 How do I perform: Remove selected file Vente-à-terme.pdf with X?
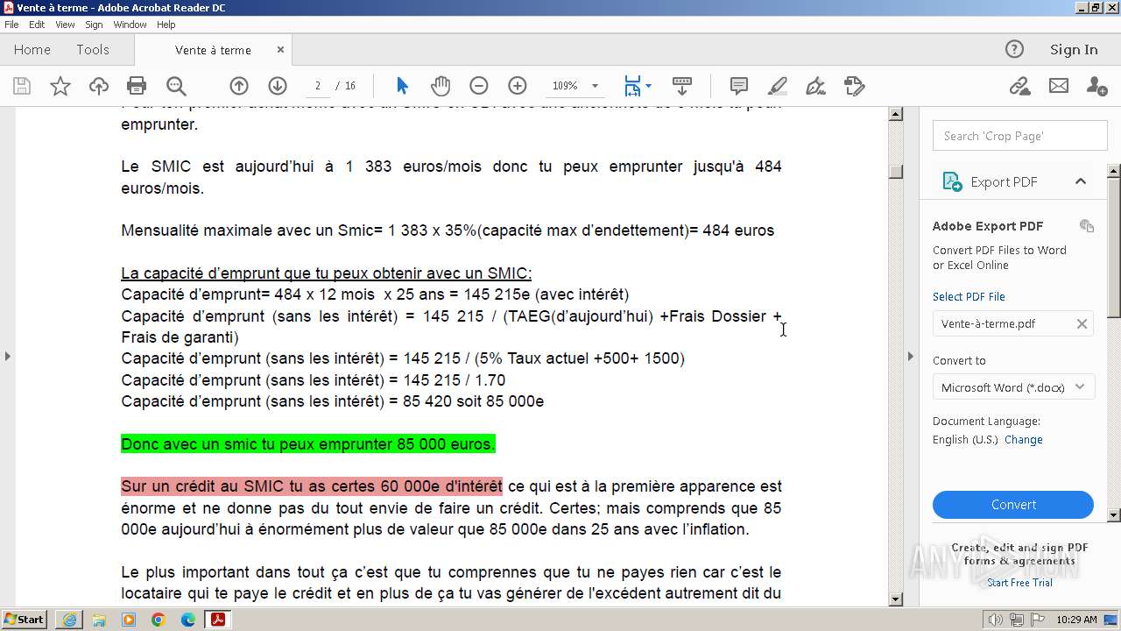[1082, 323]
